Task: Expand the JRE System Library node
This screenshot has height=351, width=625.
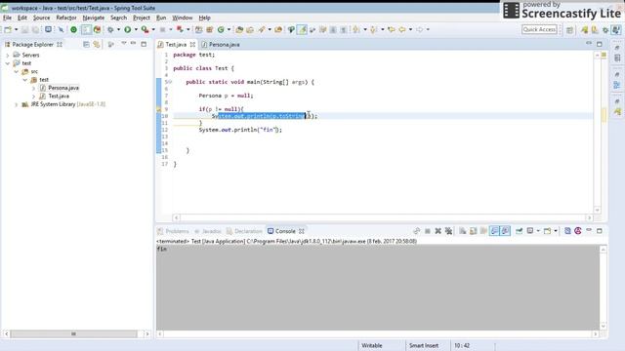Action: point(17,104)
